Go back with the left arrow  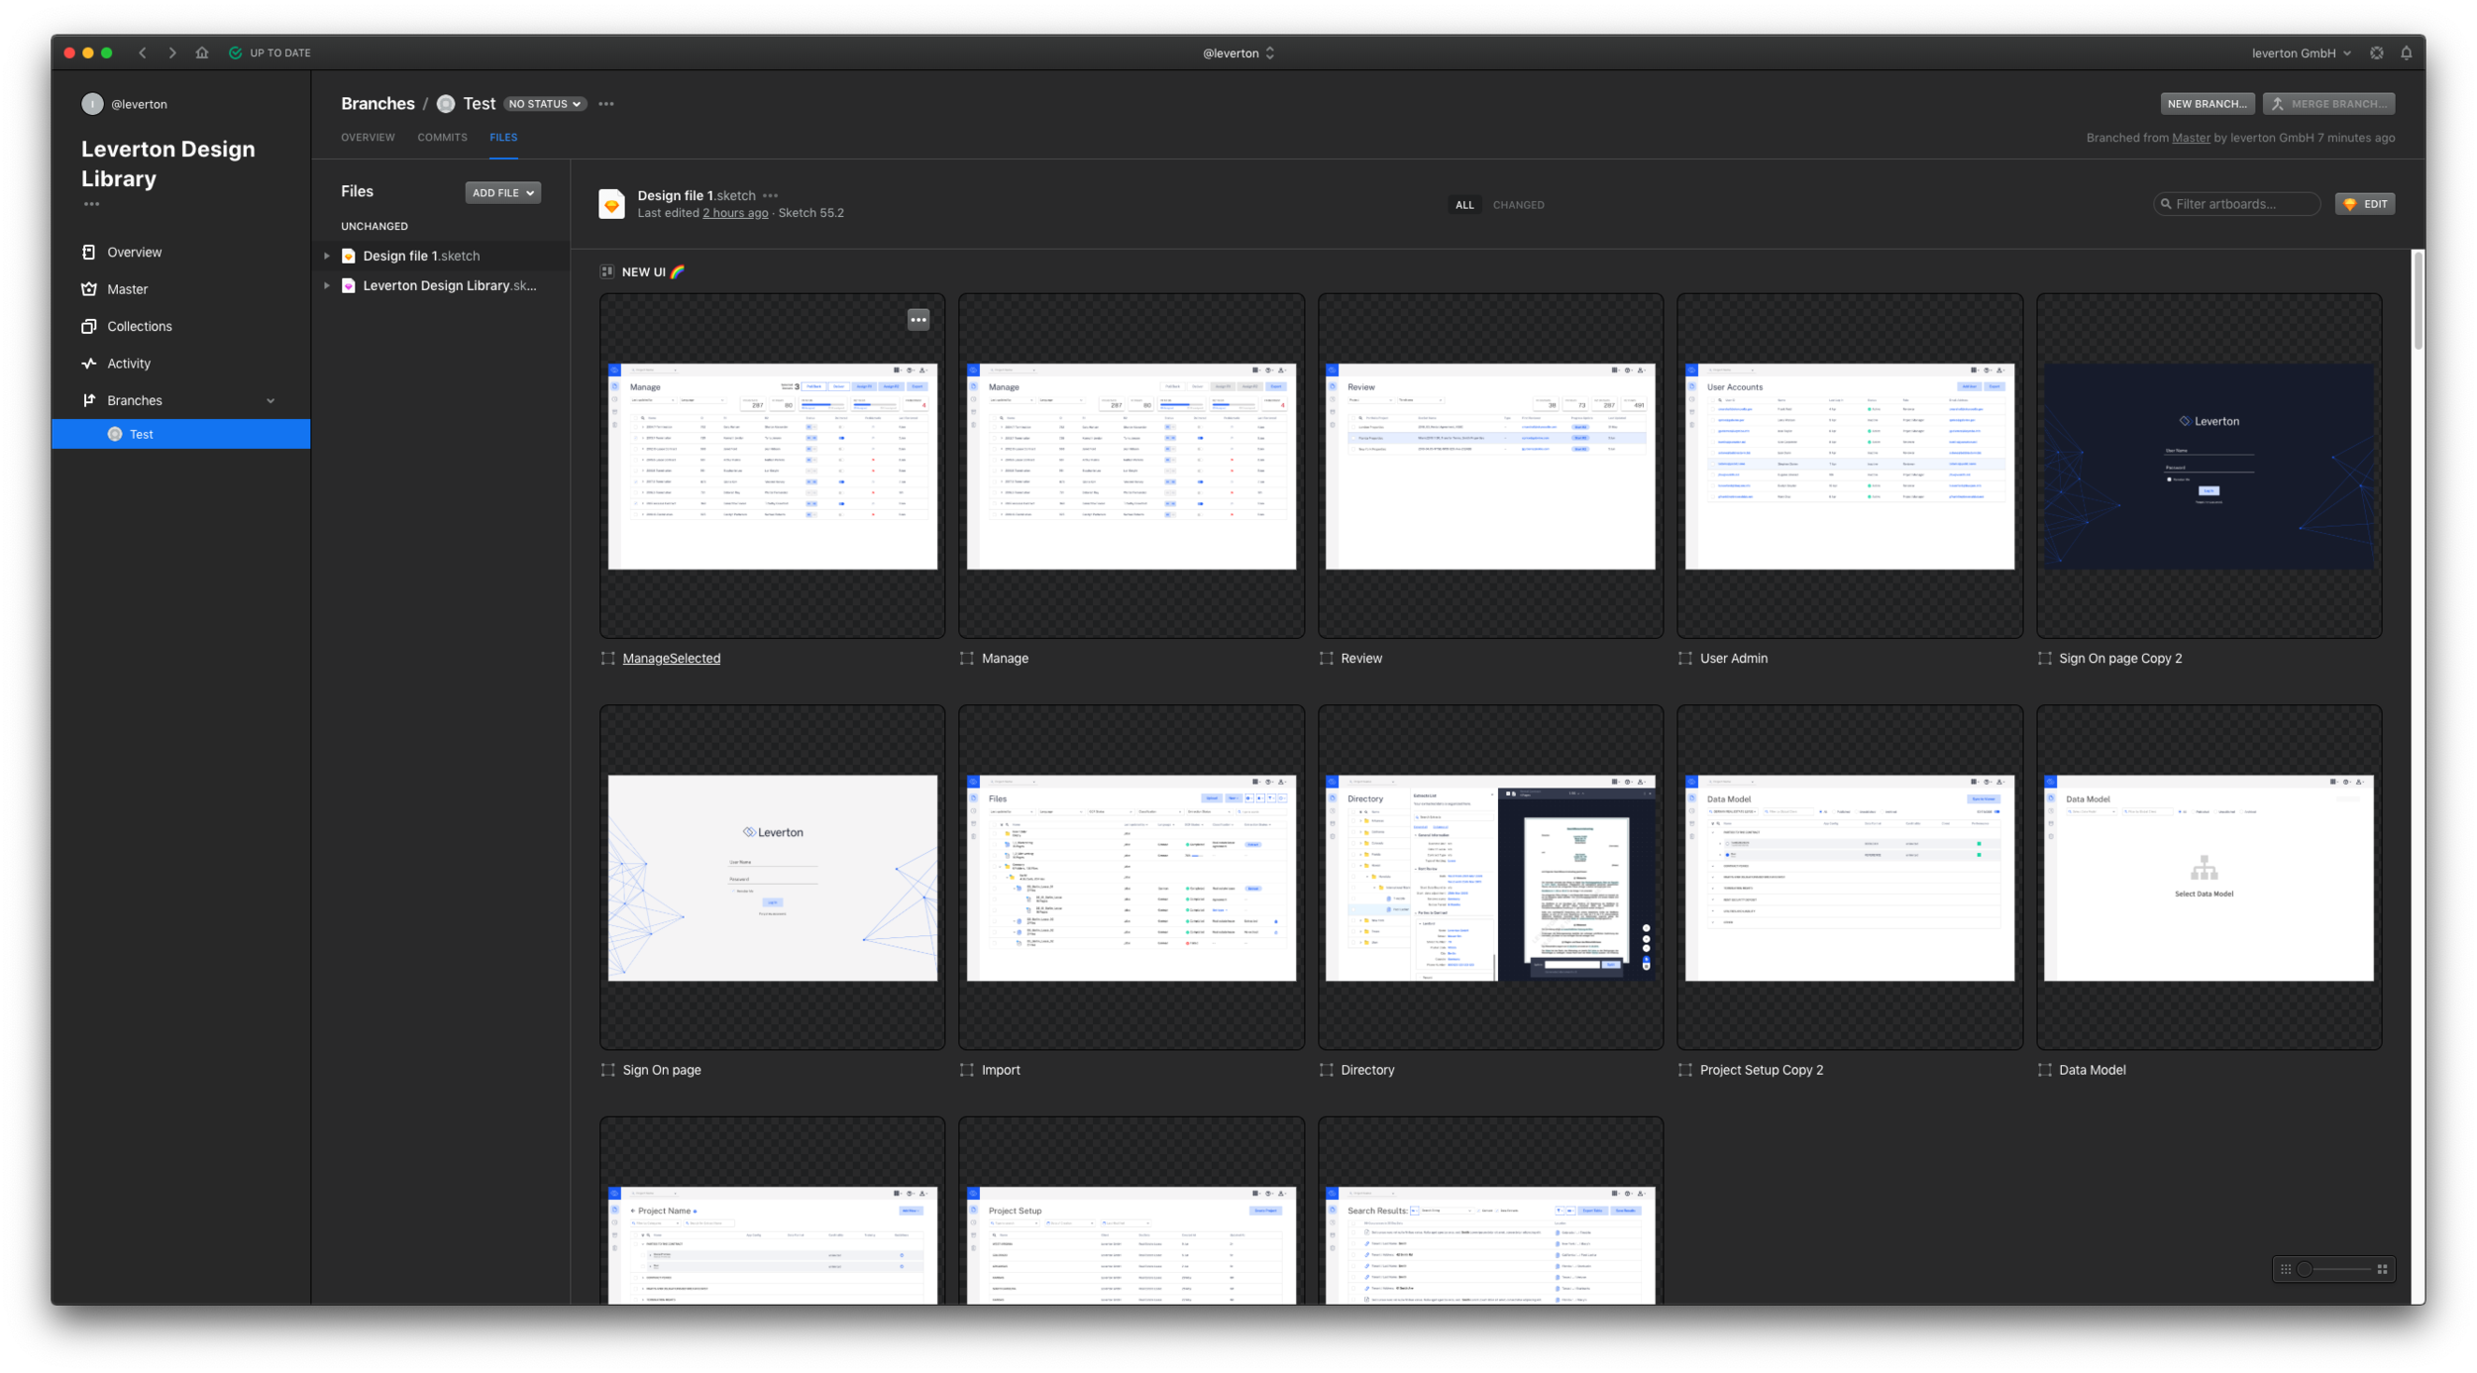[143, 53]
